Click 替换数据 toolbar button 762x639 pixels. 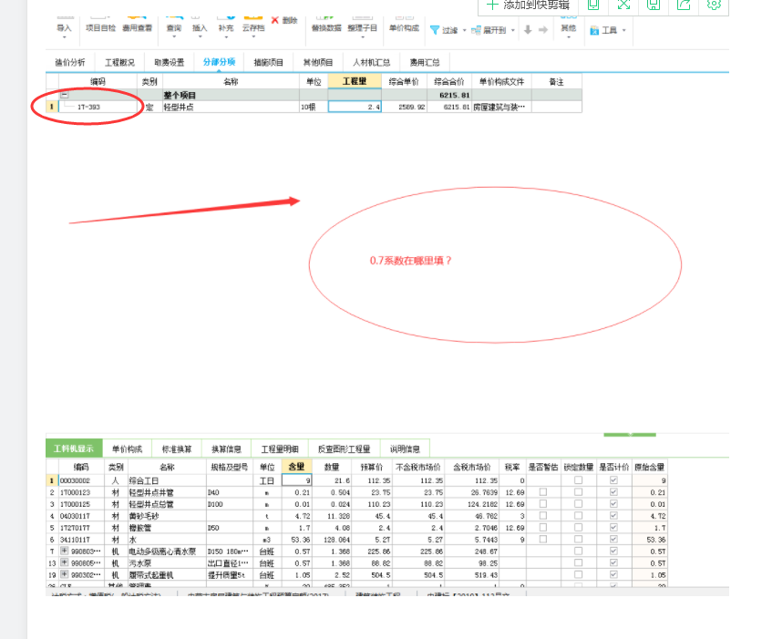(x=326, y=26)
